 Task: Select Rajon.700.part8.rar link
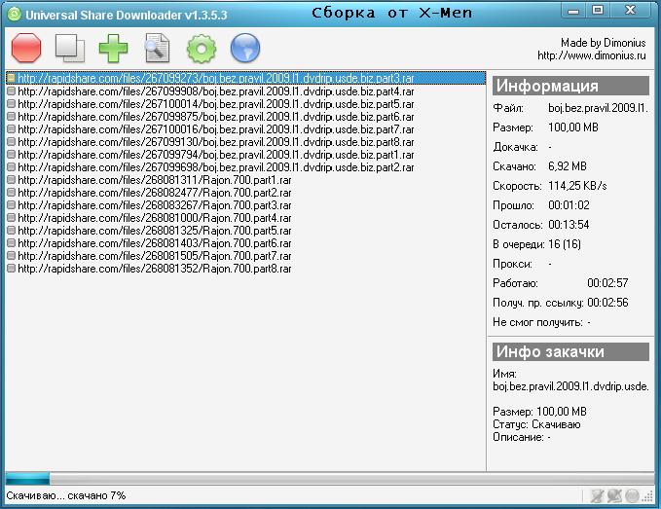click(x=155, y=269)
